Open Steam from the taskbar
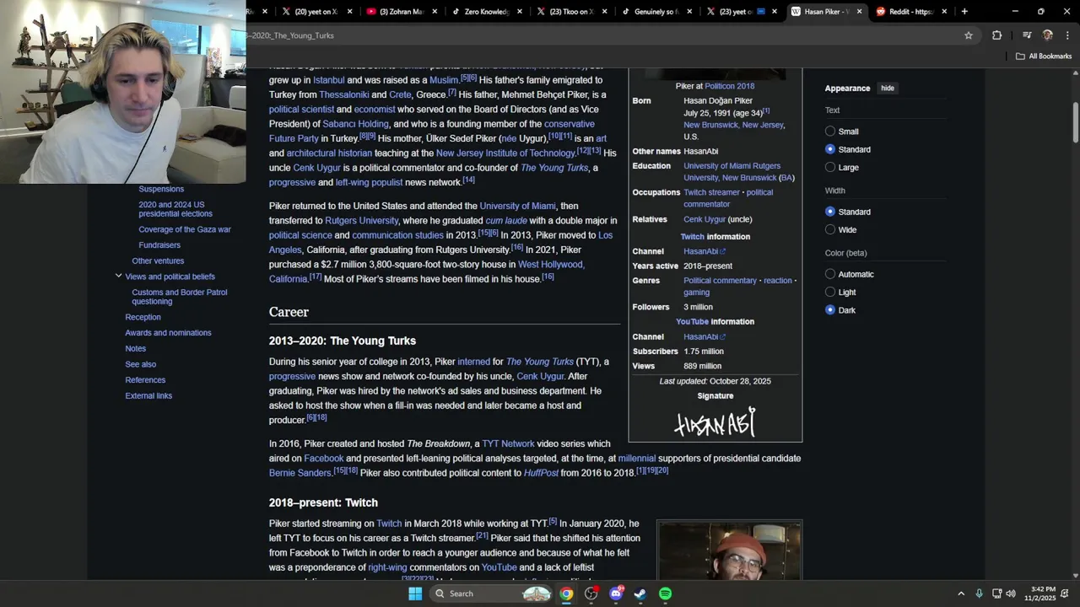 point(640,594)
